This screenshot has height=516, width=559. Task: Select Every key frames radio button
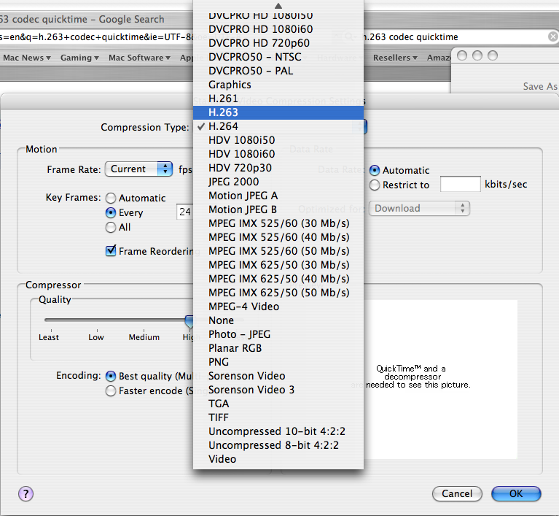pyautogui.click(x=111, y=212)
